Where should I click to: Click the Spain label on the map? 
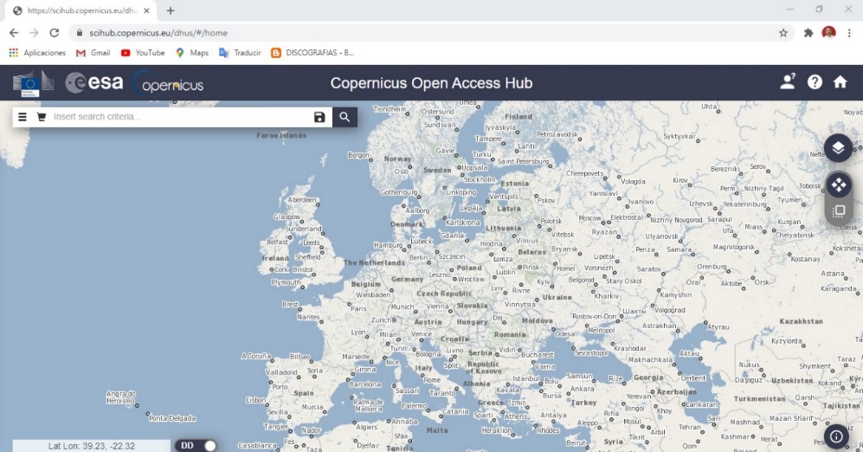303,393
